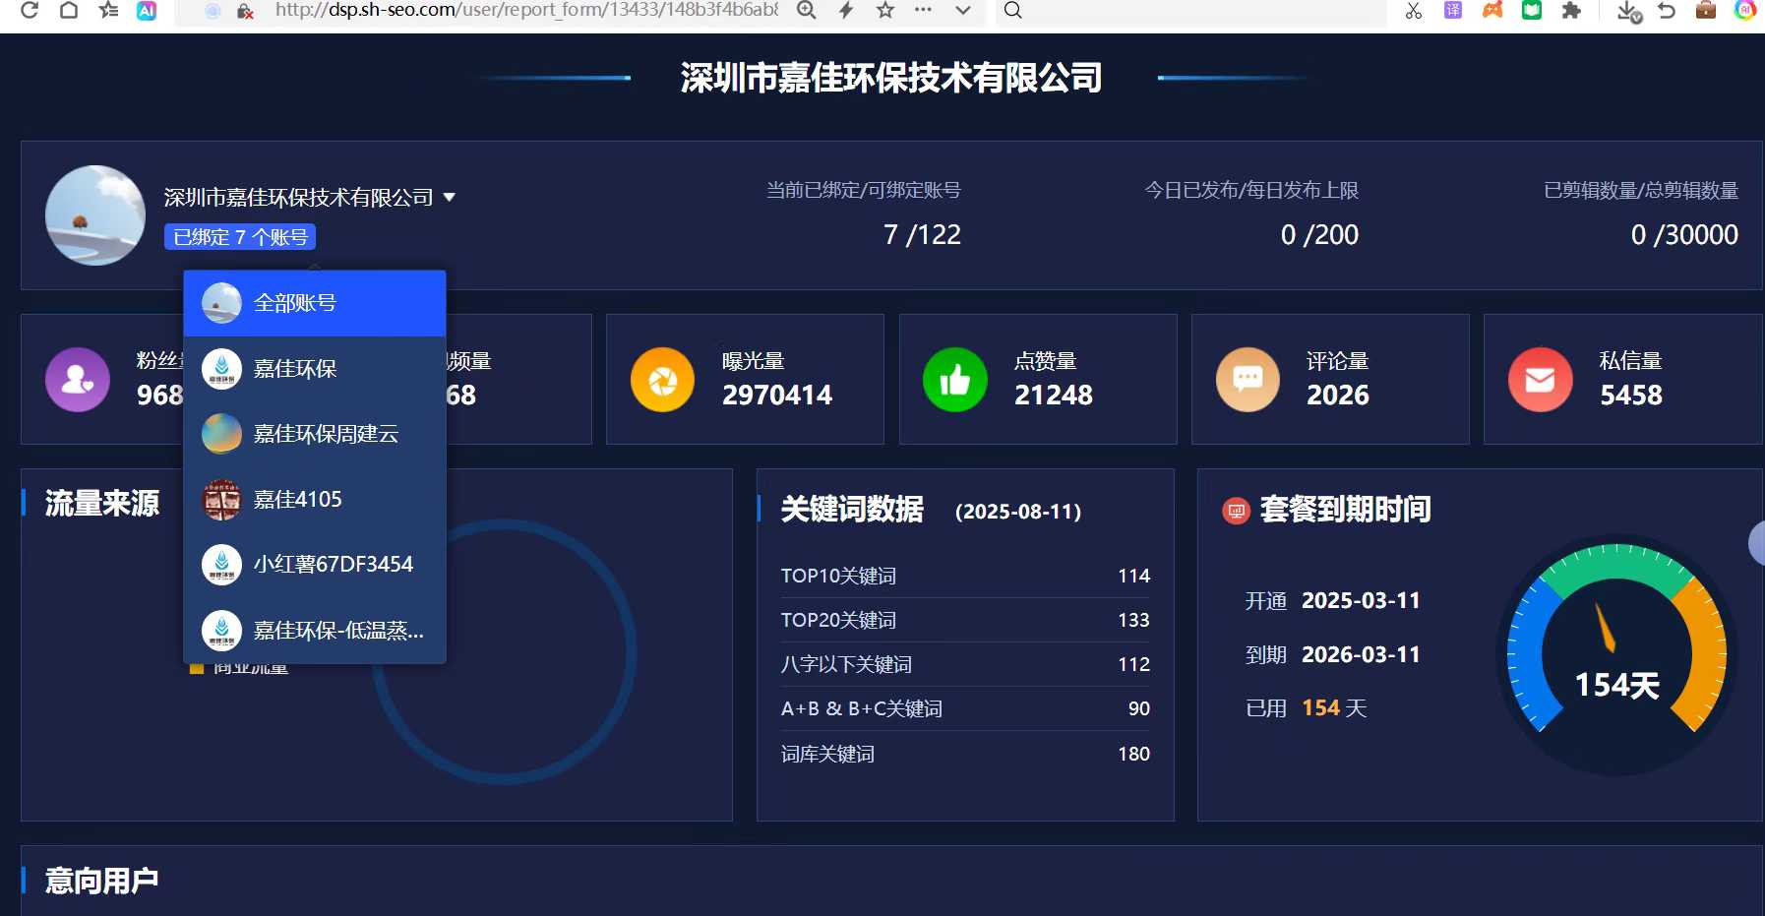Open the downloads icon in browser toolbar

(1629, 11)
